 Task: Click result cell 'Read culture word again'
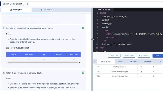coord(120,72)
